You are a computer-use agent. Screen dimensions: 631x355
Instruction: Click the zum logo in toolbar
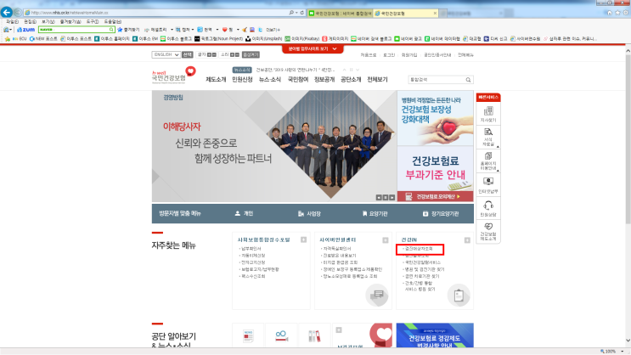click(25, 30)
